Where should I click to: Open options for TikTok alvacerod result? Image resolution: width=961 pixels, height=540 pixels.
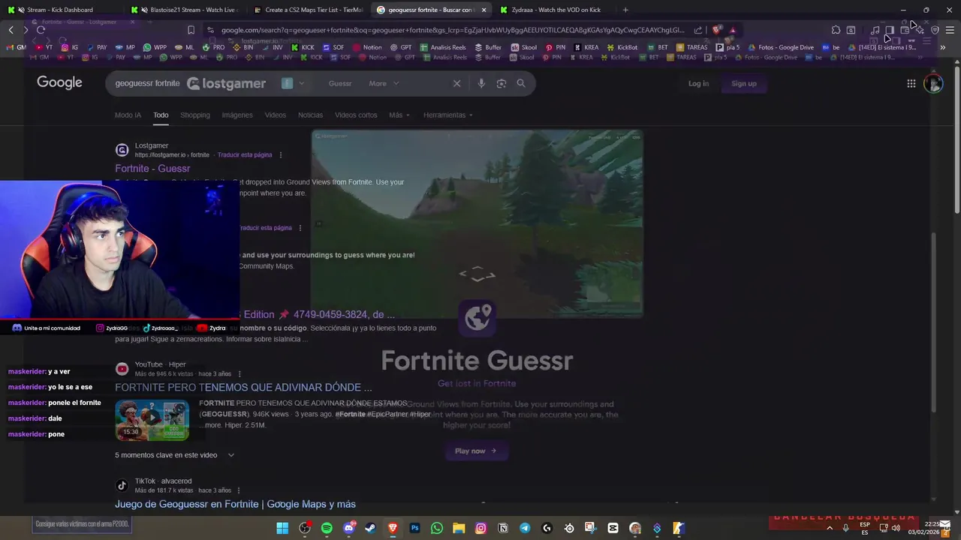(239, 490)
